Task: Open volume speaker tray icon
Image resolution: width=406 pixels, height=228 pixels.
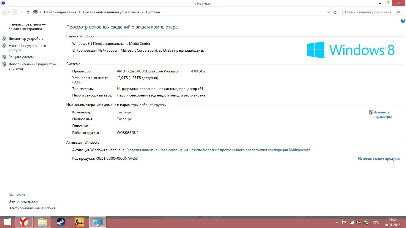Action: tap(359, 222)
